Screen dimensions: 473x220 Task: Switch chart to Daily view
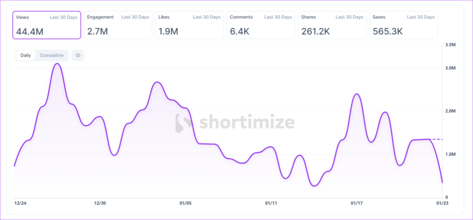click(x=26, y=55)
